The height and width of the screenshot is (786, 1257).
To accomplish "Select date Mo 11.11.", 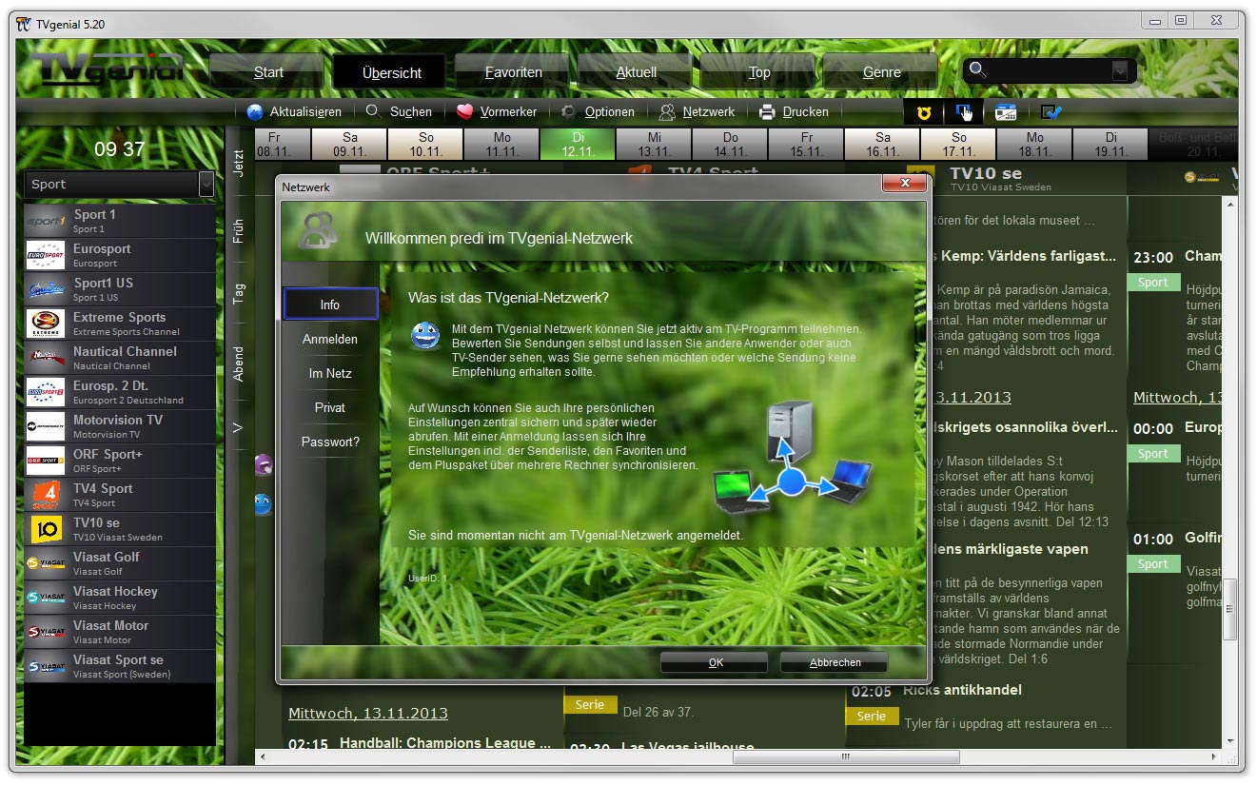I will [501, 145].
